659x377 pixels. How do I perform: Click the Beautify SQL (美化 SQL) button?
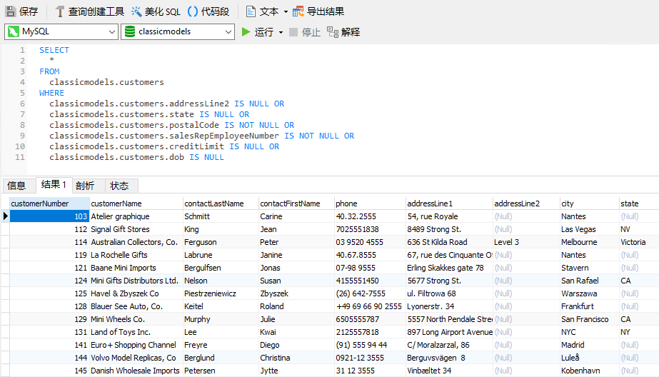[x=156, y=11]
